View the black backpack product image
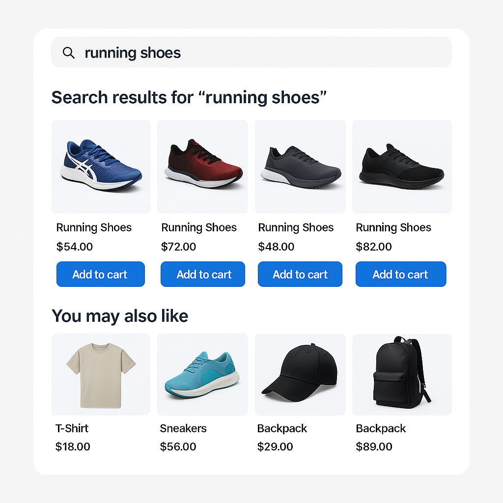 tap(402, 374)
